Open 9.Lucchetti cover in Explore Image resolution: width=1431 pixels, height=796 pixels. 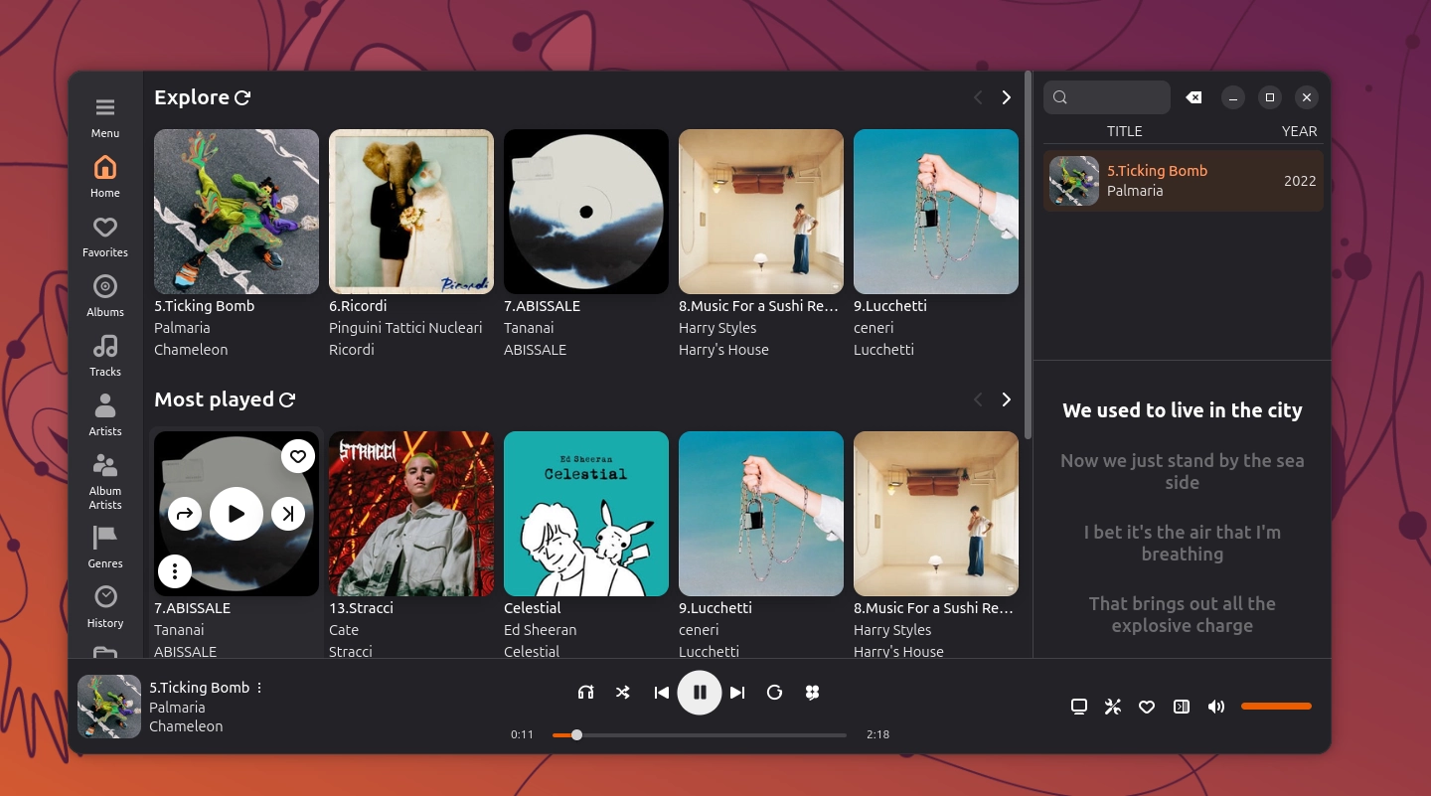pos(936,212)
